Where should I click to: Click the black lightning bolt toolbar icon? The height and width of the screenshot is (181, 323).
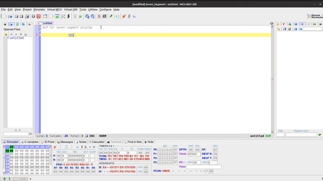tap(69, 17)
